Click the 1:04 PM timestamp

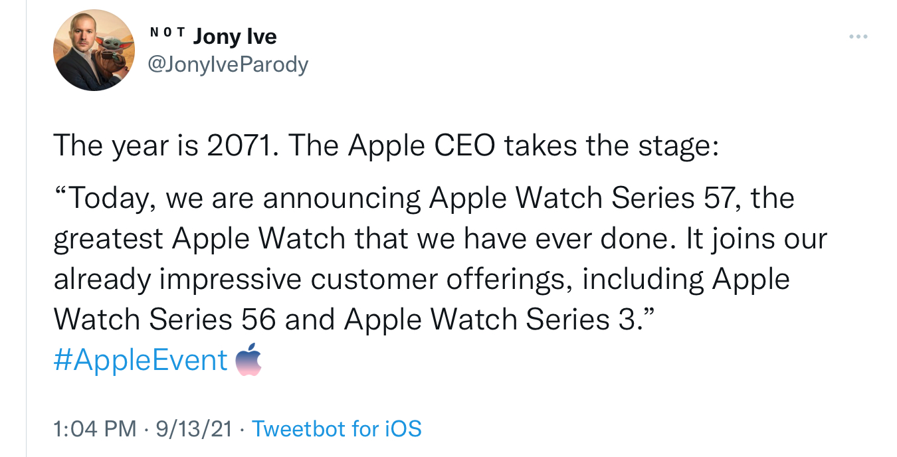click(x=95, y=428)
